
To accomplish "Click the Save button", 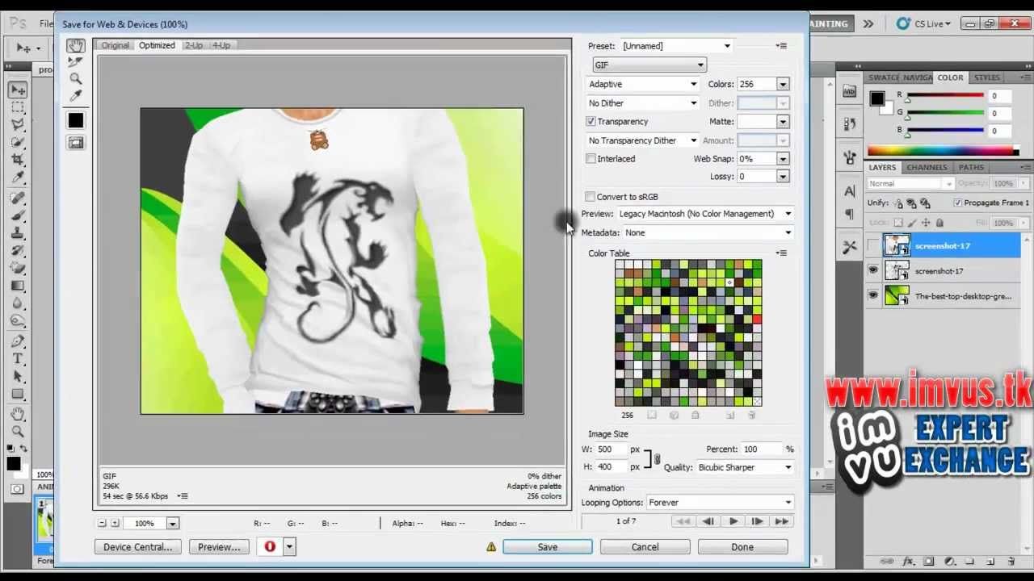I will tap(547, 546).
